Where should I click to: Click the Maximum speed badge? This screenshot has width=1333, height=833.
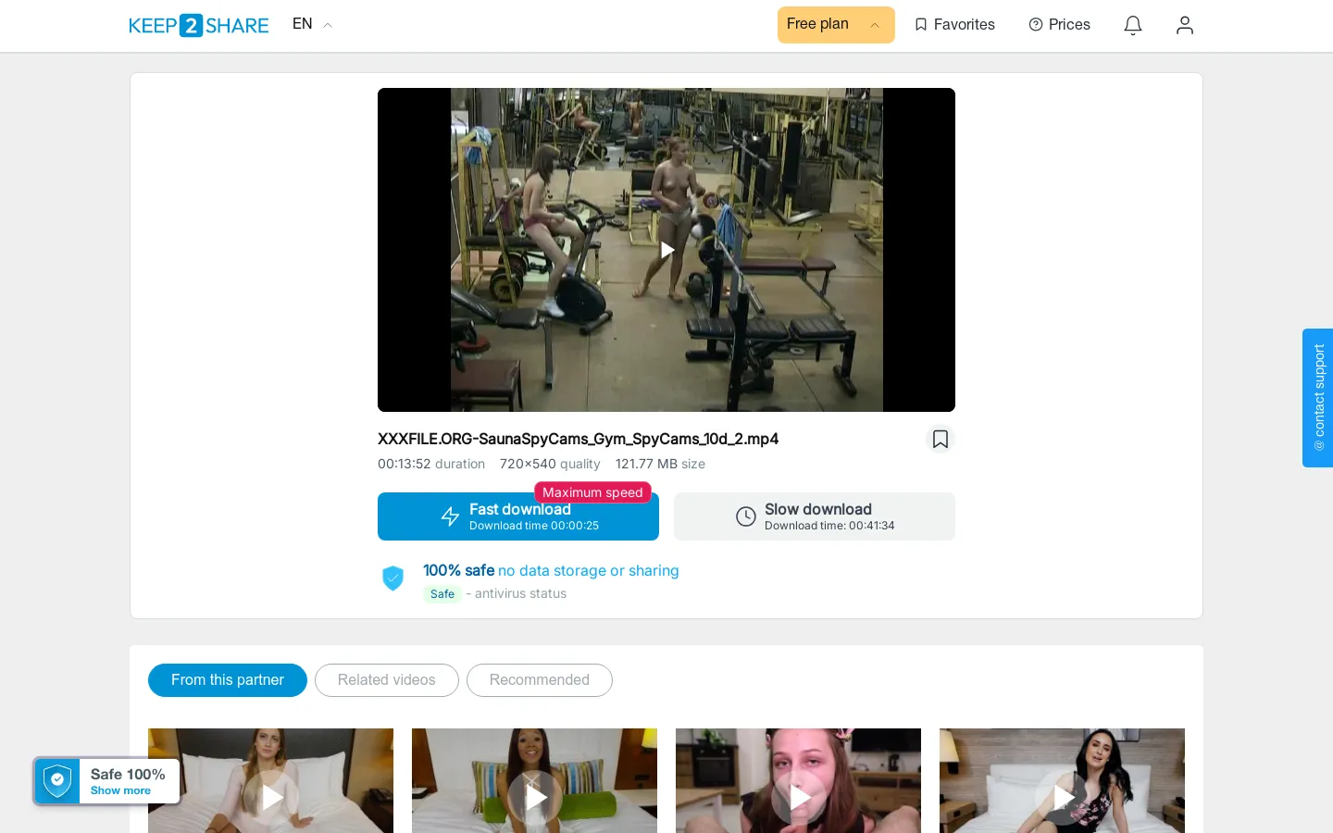tap(592, 492)
